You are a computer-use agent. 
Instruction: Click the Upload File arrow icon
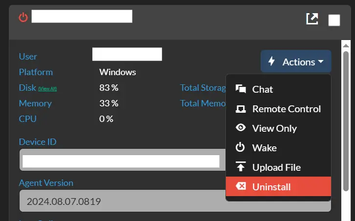[x=241, y=167]
